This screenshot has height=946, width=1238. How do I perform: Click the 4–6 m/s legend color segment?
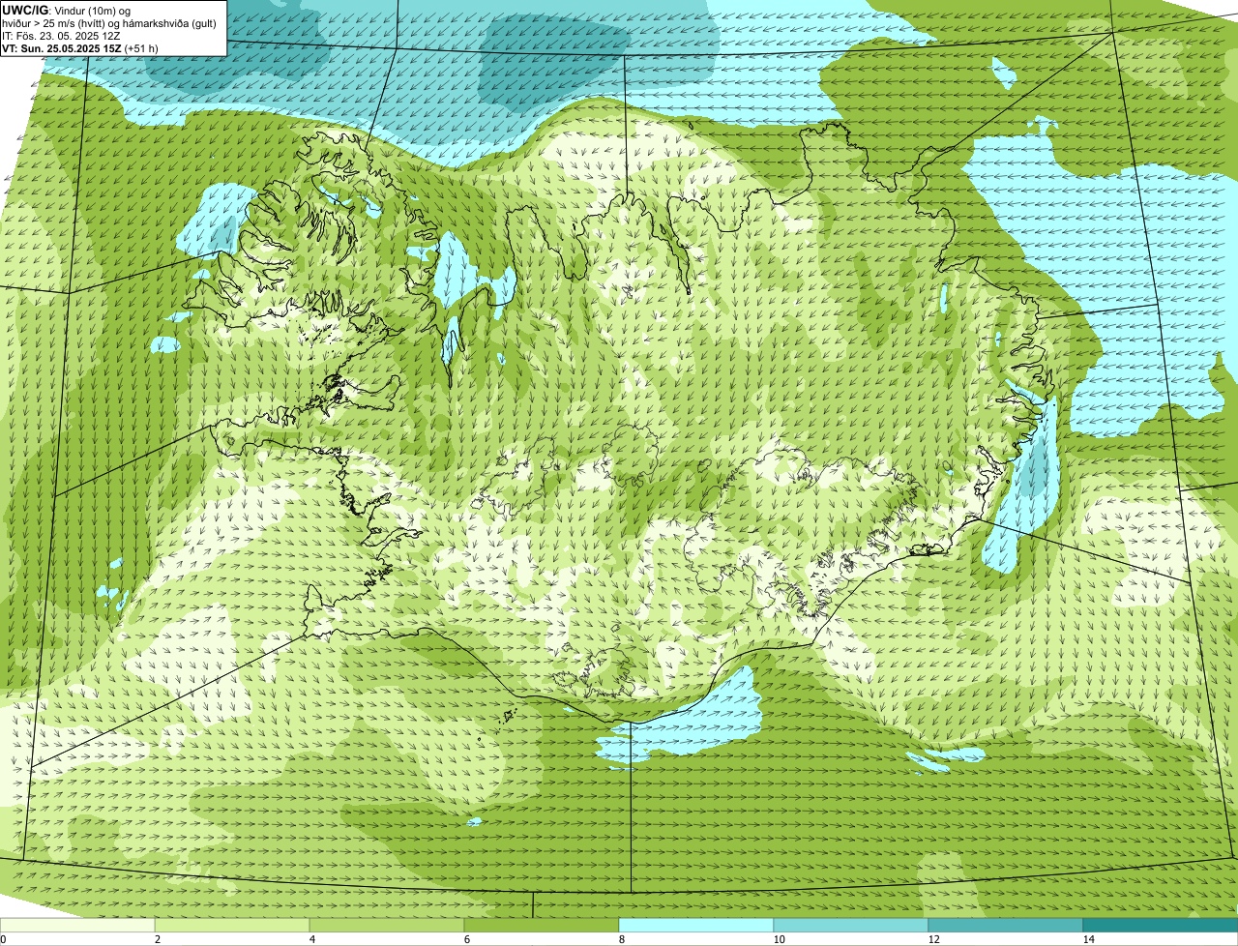pos(387,926)
